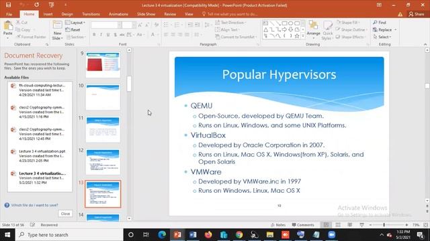Open the File menu

(9, 14)
